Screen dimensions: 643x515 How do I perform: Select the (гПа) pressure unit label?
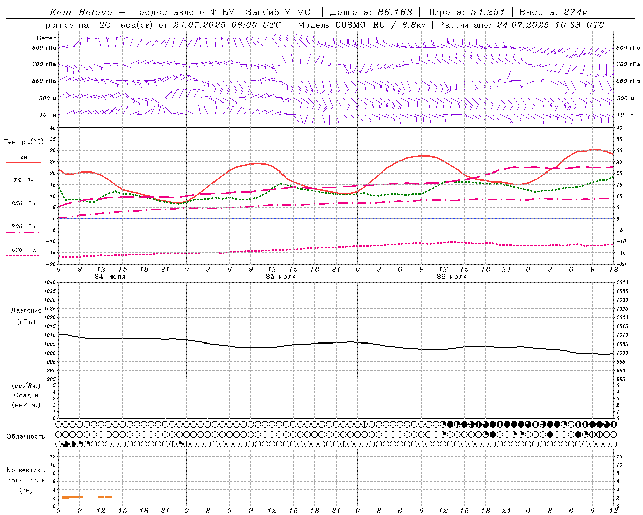click(26, 322)
